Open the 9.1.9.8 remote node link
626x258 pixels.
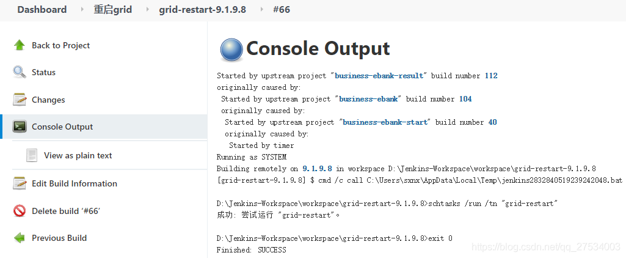pyautogui.click(x=318, y=169)
